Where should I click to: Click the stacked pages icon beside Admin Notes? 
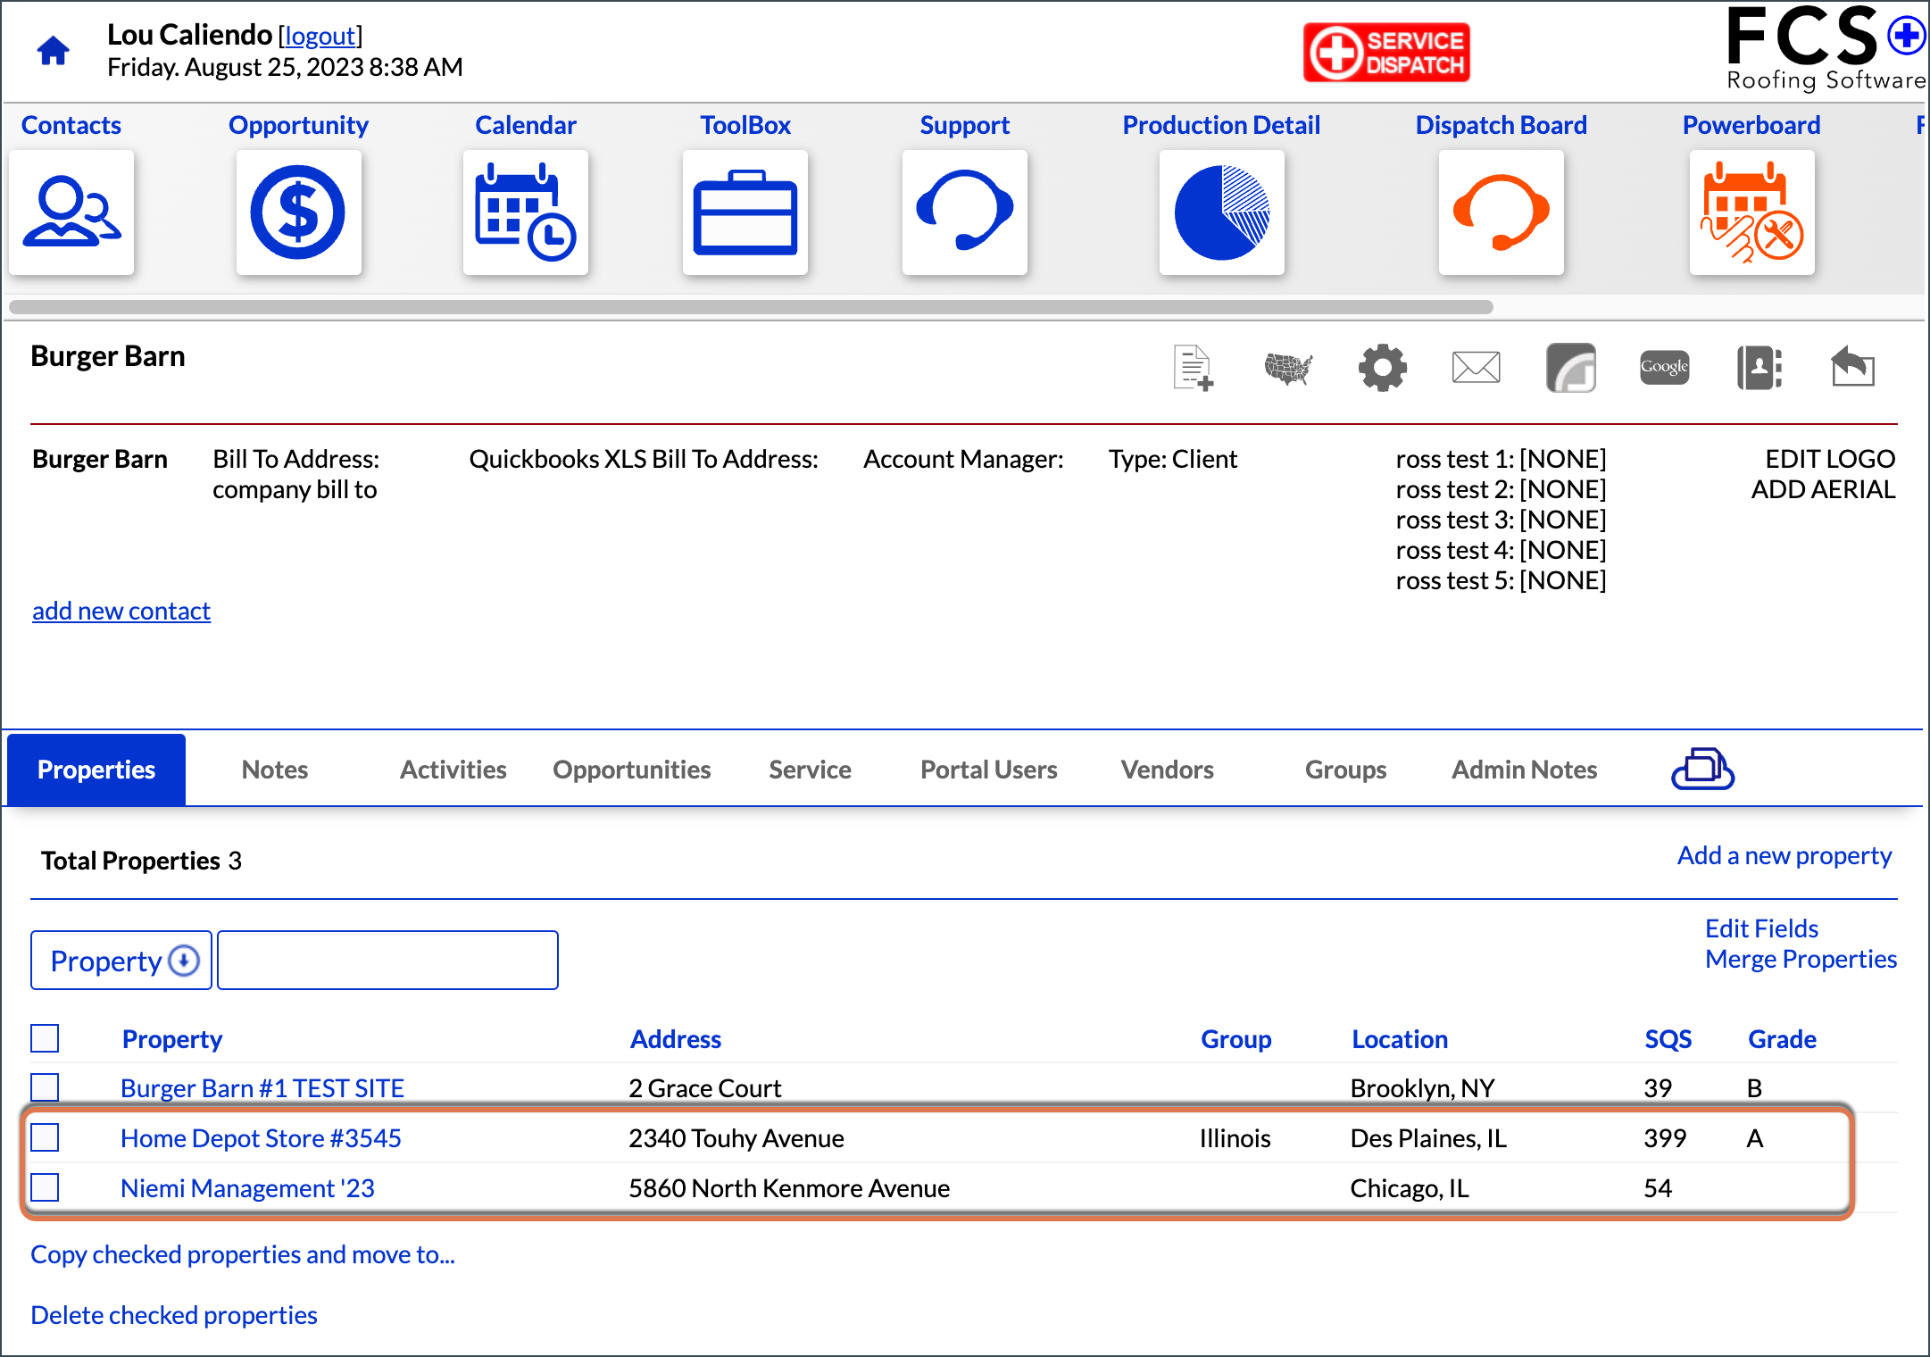[1702, 770]
